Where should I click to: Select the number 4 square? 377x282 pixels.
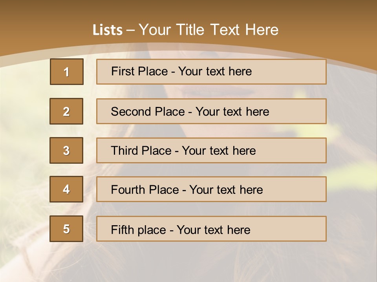point(66,190)
